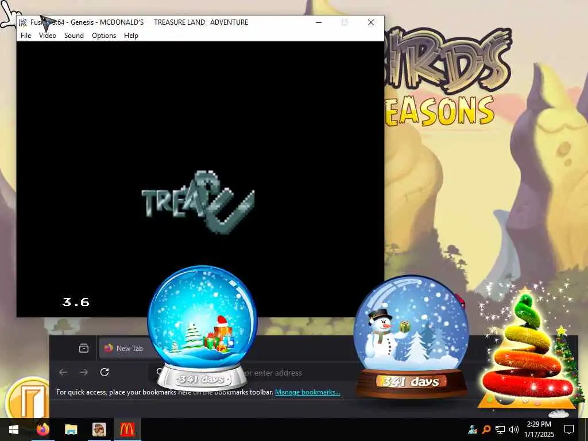Open File Explorer from the taskbar
This screenshot has width=588, height=441.
[71, 430]
